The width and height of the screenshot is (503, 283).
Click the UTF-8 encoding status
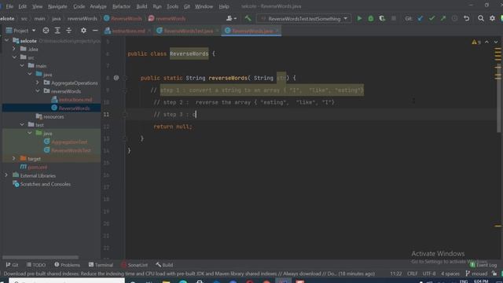429,274
